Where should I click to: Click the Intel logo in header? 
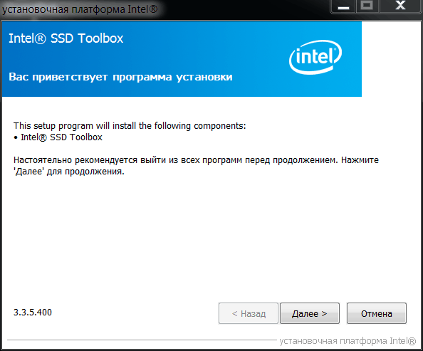click(315, 57)
